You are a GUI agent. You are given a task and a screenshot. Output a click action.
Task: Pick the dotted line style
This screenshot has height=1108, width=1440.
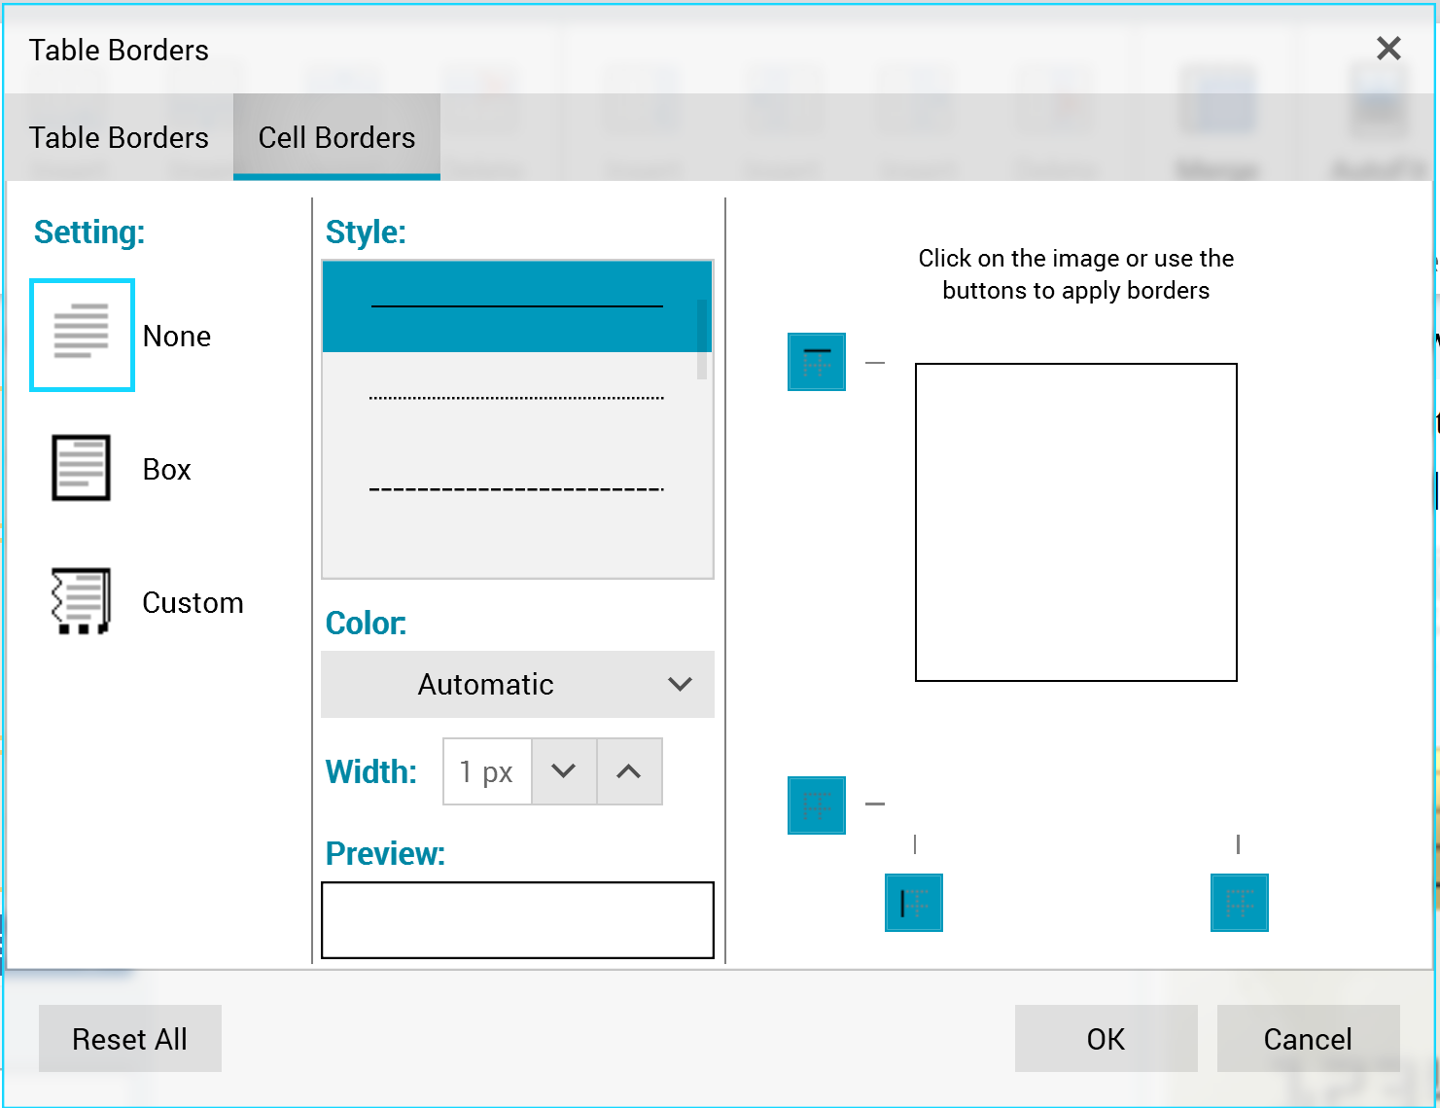[516, 398]
